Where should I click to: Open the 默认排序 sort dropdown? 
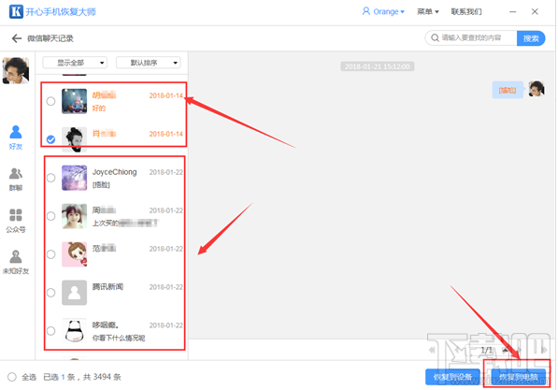(148, 63)
